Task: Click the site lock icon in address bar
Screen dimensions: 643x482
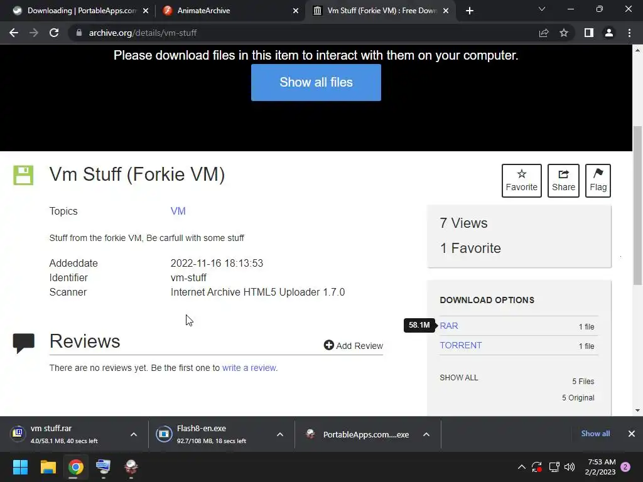Action: [78, 33]
